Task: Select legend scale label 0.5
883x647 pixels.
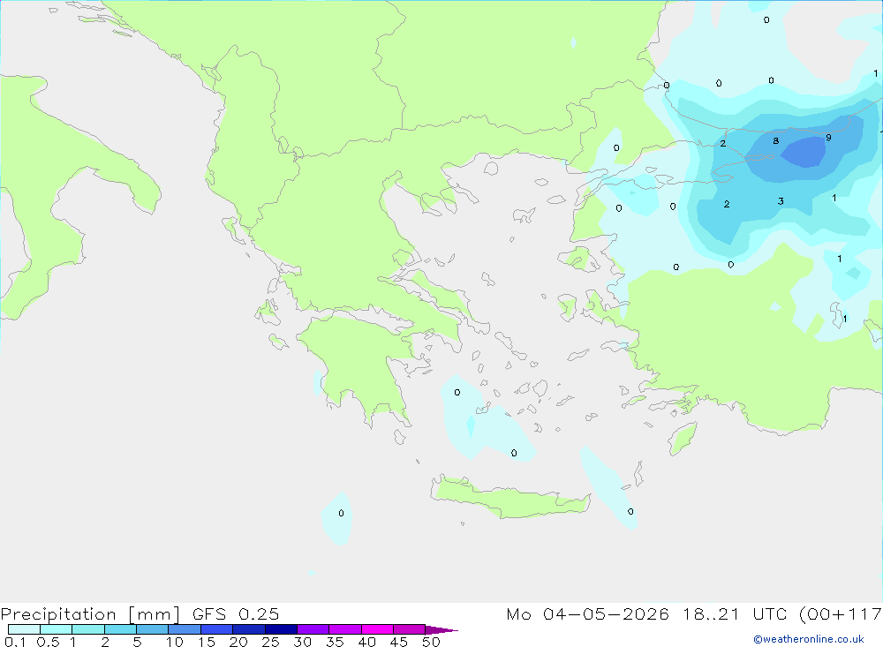Action: 48,642
